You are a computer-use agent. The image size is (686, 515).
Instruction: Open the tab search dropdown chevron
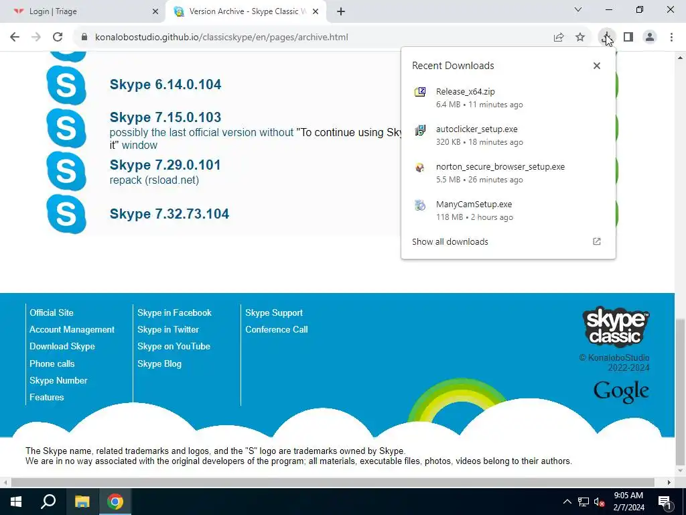(x=578, y=9)
